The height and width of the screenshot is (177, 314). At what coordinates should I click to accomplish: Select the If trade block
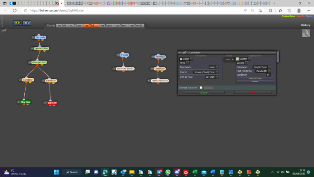coord(124,55)
